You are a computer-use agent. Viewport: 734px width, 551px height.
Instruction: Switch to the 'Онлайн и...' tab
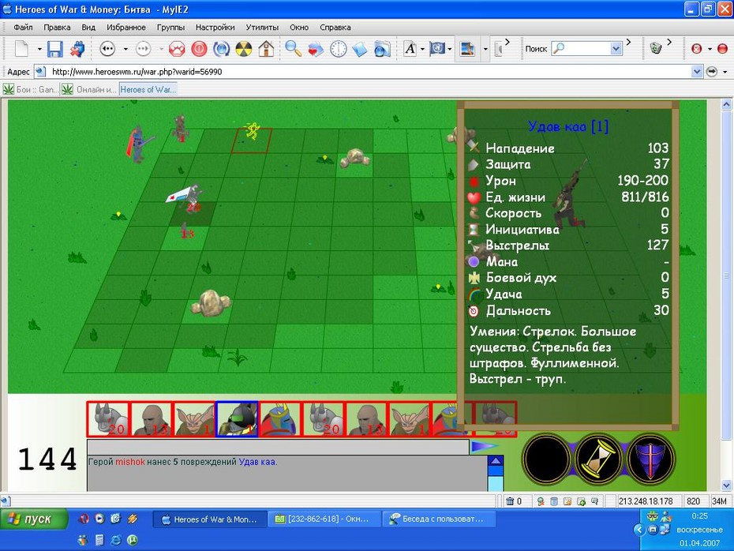click(89, 89)
